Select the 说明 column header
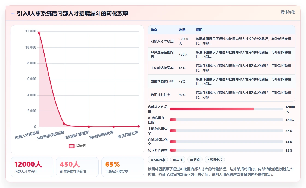The width and height of the screenshot is (306, 188). click(x=199, y=30)
